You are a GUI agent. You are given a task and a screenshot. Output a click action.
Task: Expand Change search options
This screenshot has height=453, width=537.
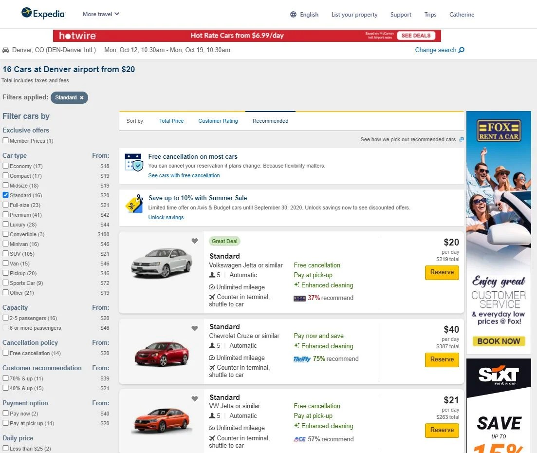pos(437,50)
